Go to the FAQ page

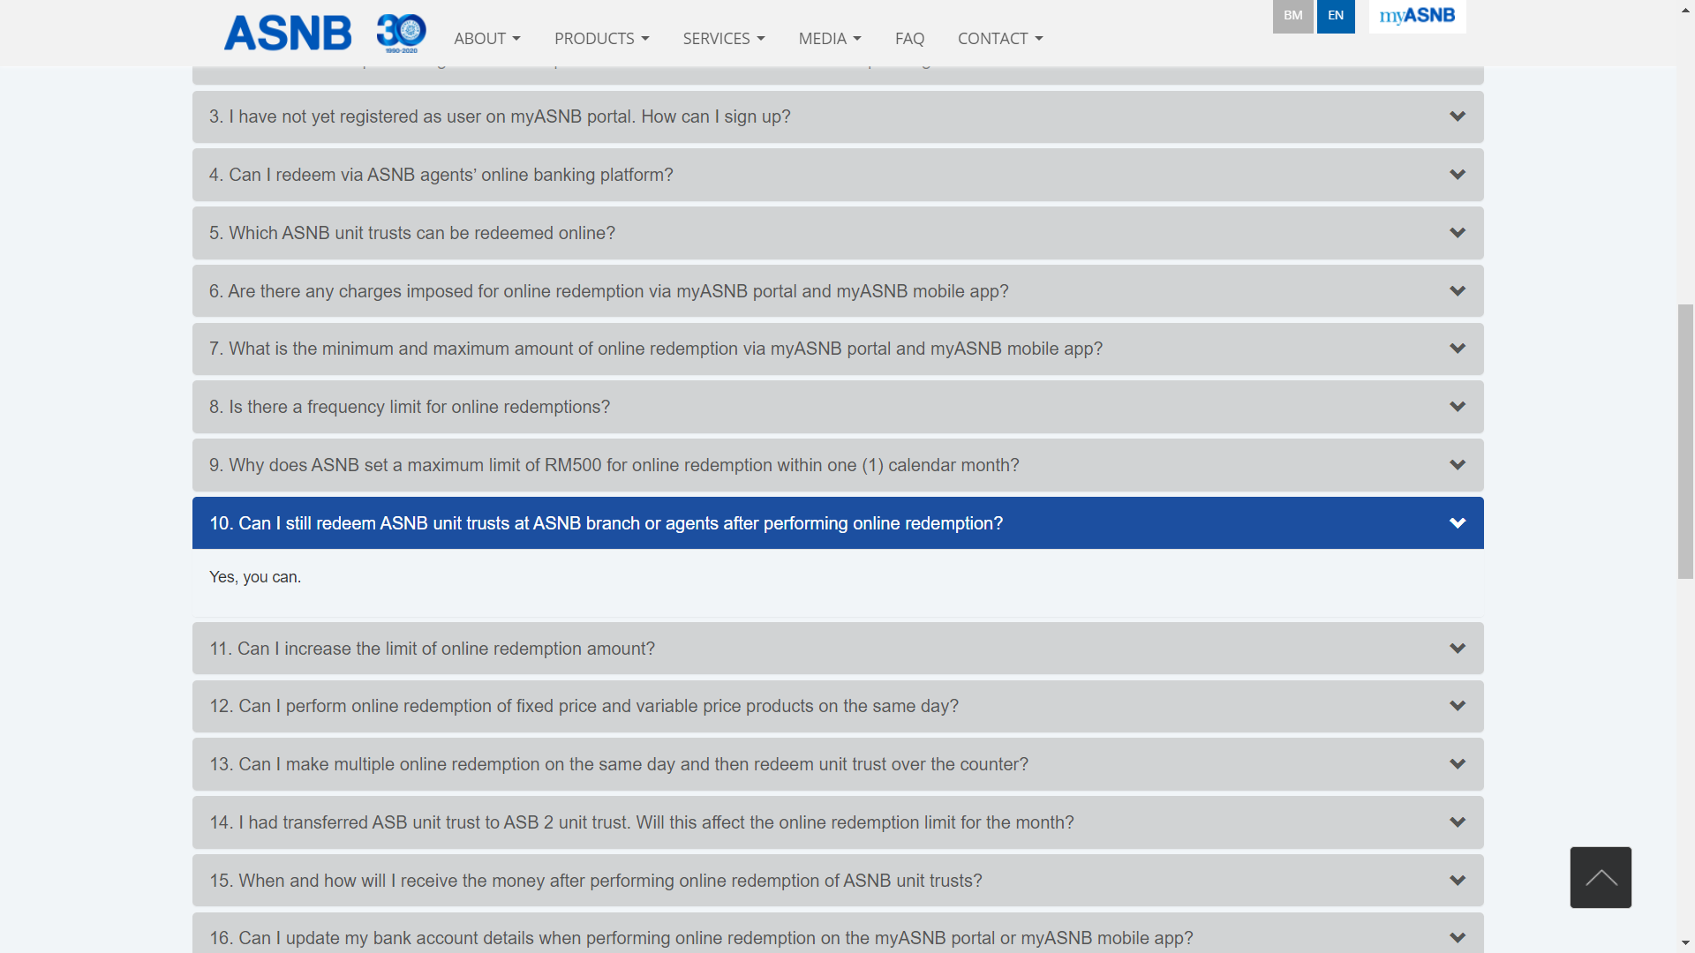click(x=909, y=39)
